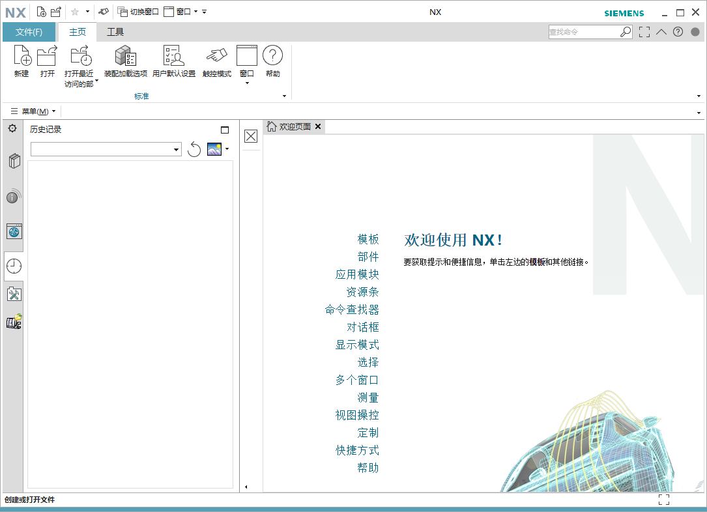Open the 文件(F) menu
This screenshot has height=512, width=707.
[x=29, y=32]
